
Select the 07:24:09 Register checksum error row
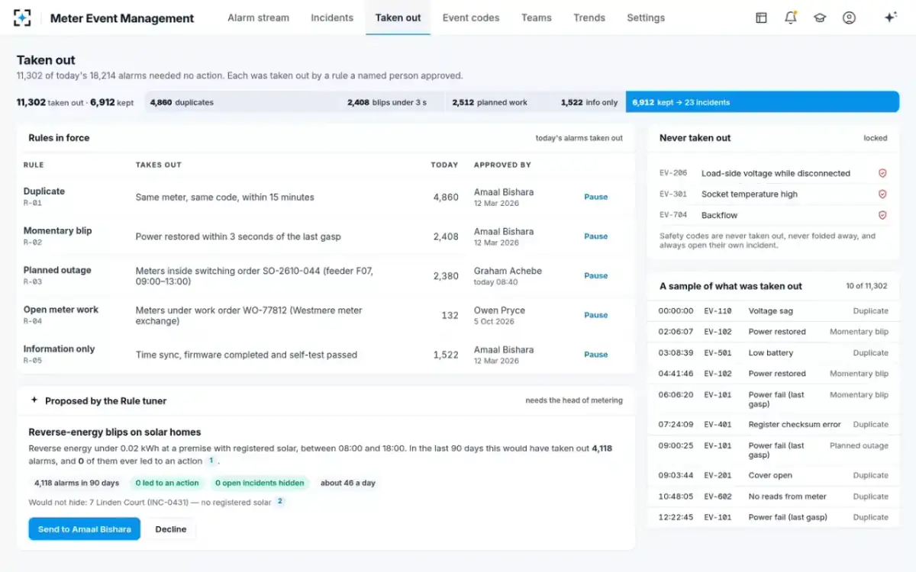pyautogui.click(x=773, y=425)
